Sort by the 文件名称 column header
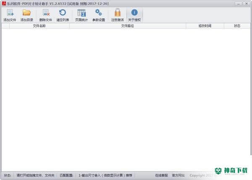This screenshot has height=180, width=252. click(39, 26)
